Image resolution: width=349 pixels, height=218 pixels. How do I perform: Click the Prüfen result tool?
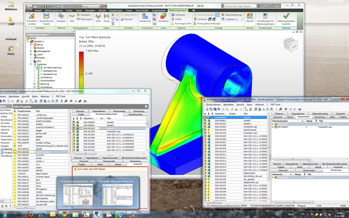tap(176, 19)
